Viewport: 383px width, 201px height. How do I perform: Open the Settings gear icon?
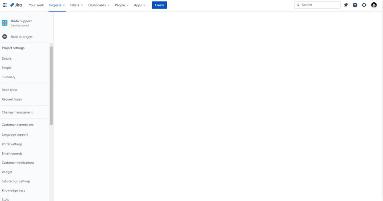364,5
